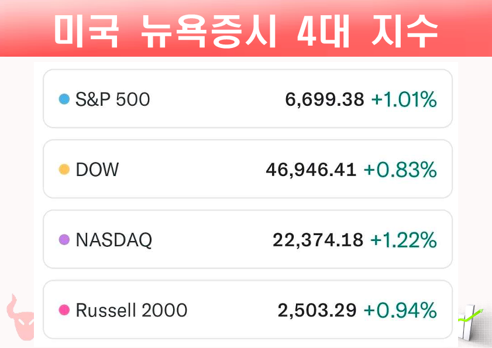Click the NASDAQ value 22,374.18

(318, 240)
